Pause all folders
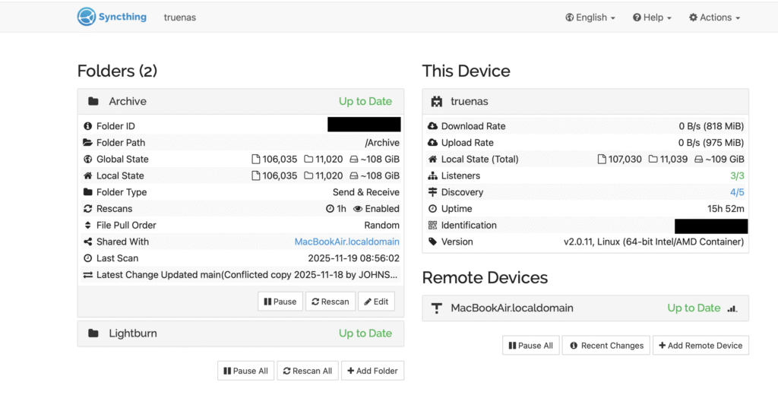This screenshot has height=395, width=778. [245, 371]
